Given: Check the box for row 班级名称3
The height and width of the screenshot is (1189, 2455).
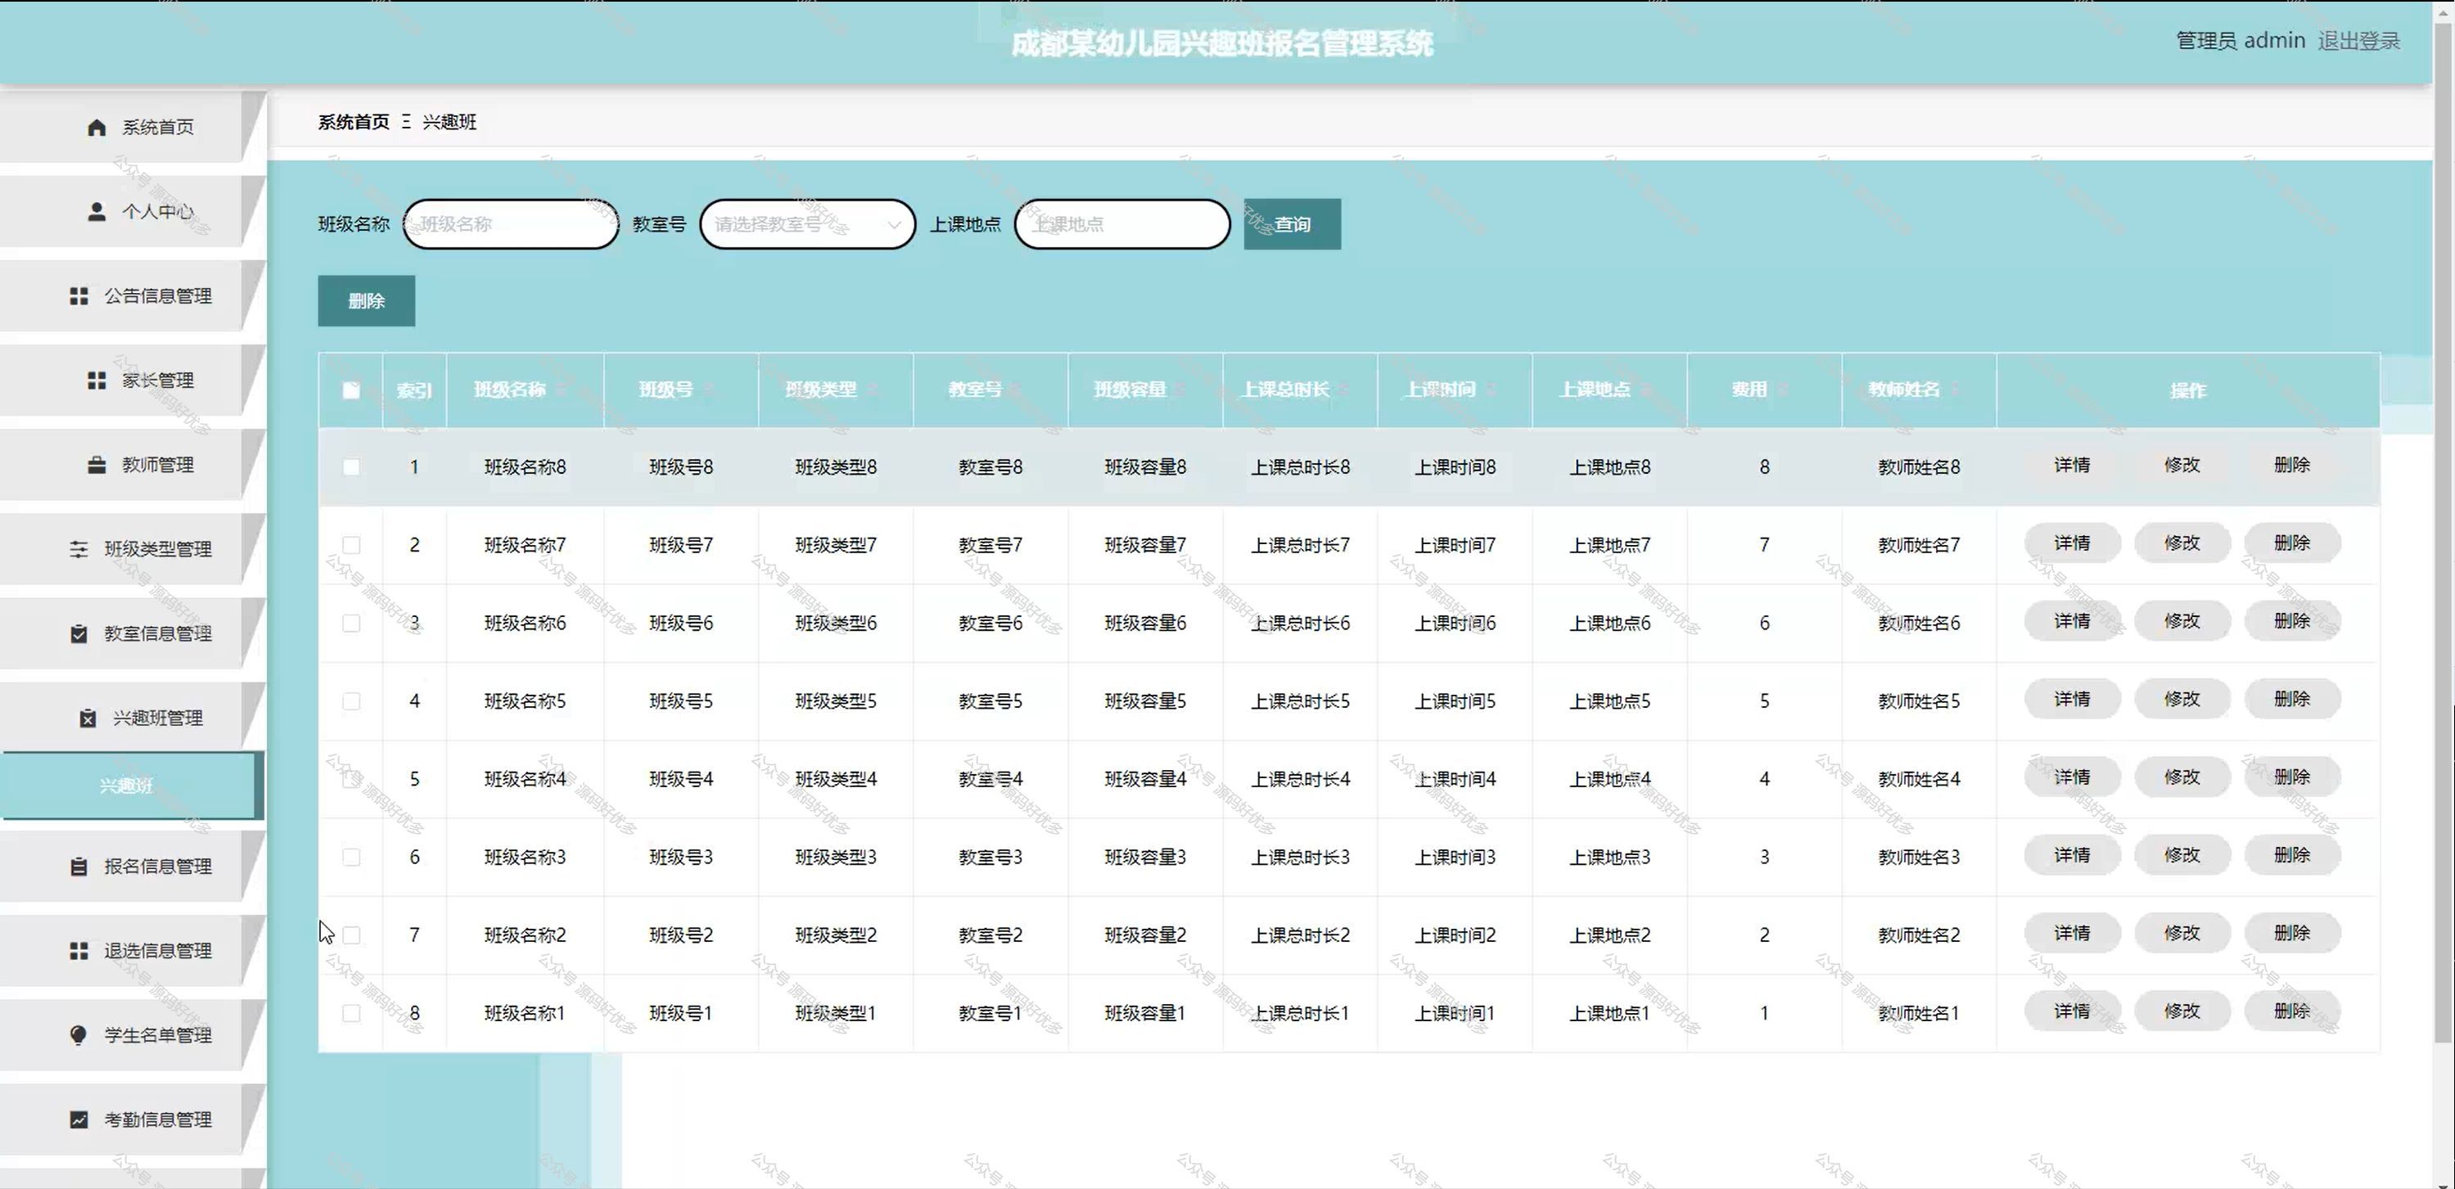Looking at the screenshot, I should (350, 858).
